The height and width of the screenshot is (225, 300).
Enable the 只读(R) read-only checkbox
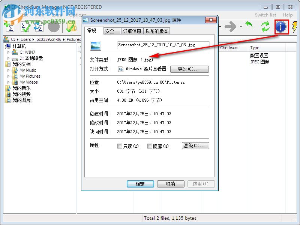120,146
